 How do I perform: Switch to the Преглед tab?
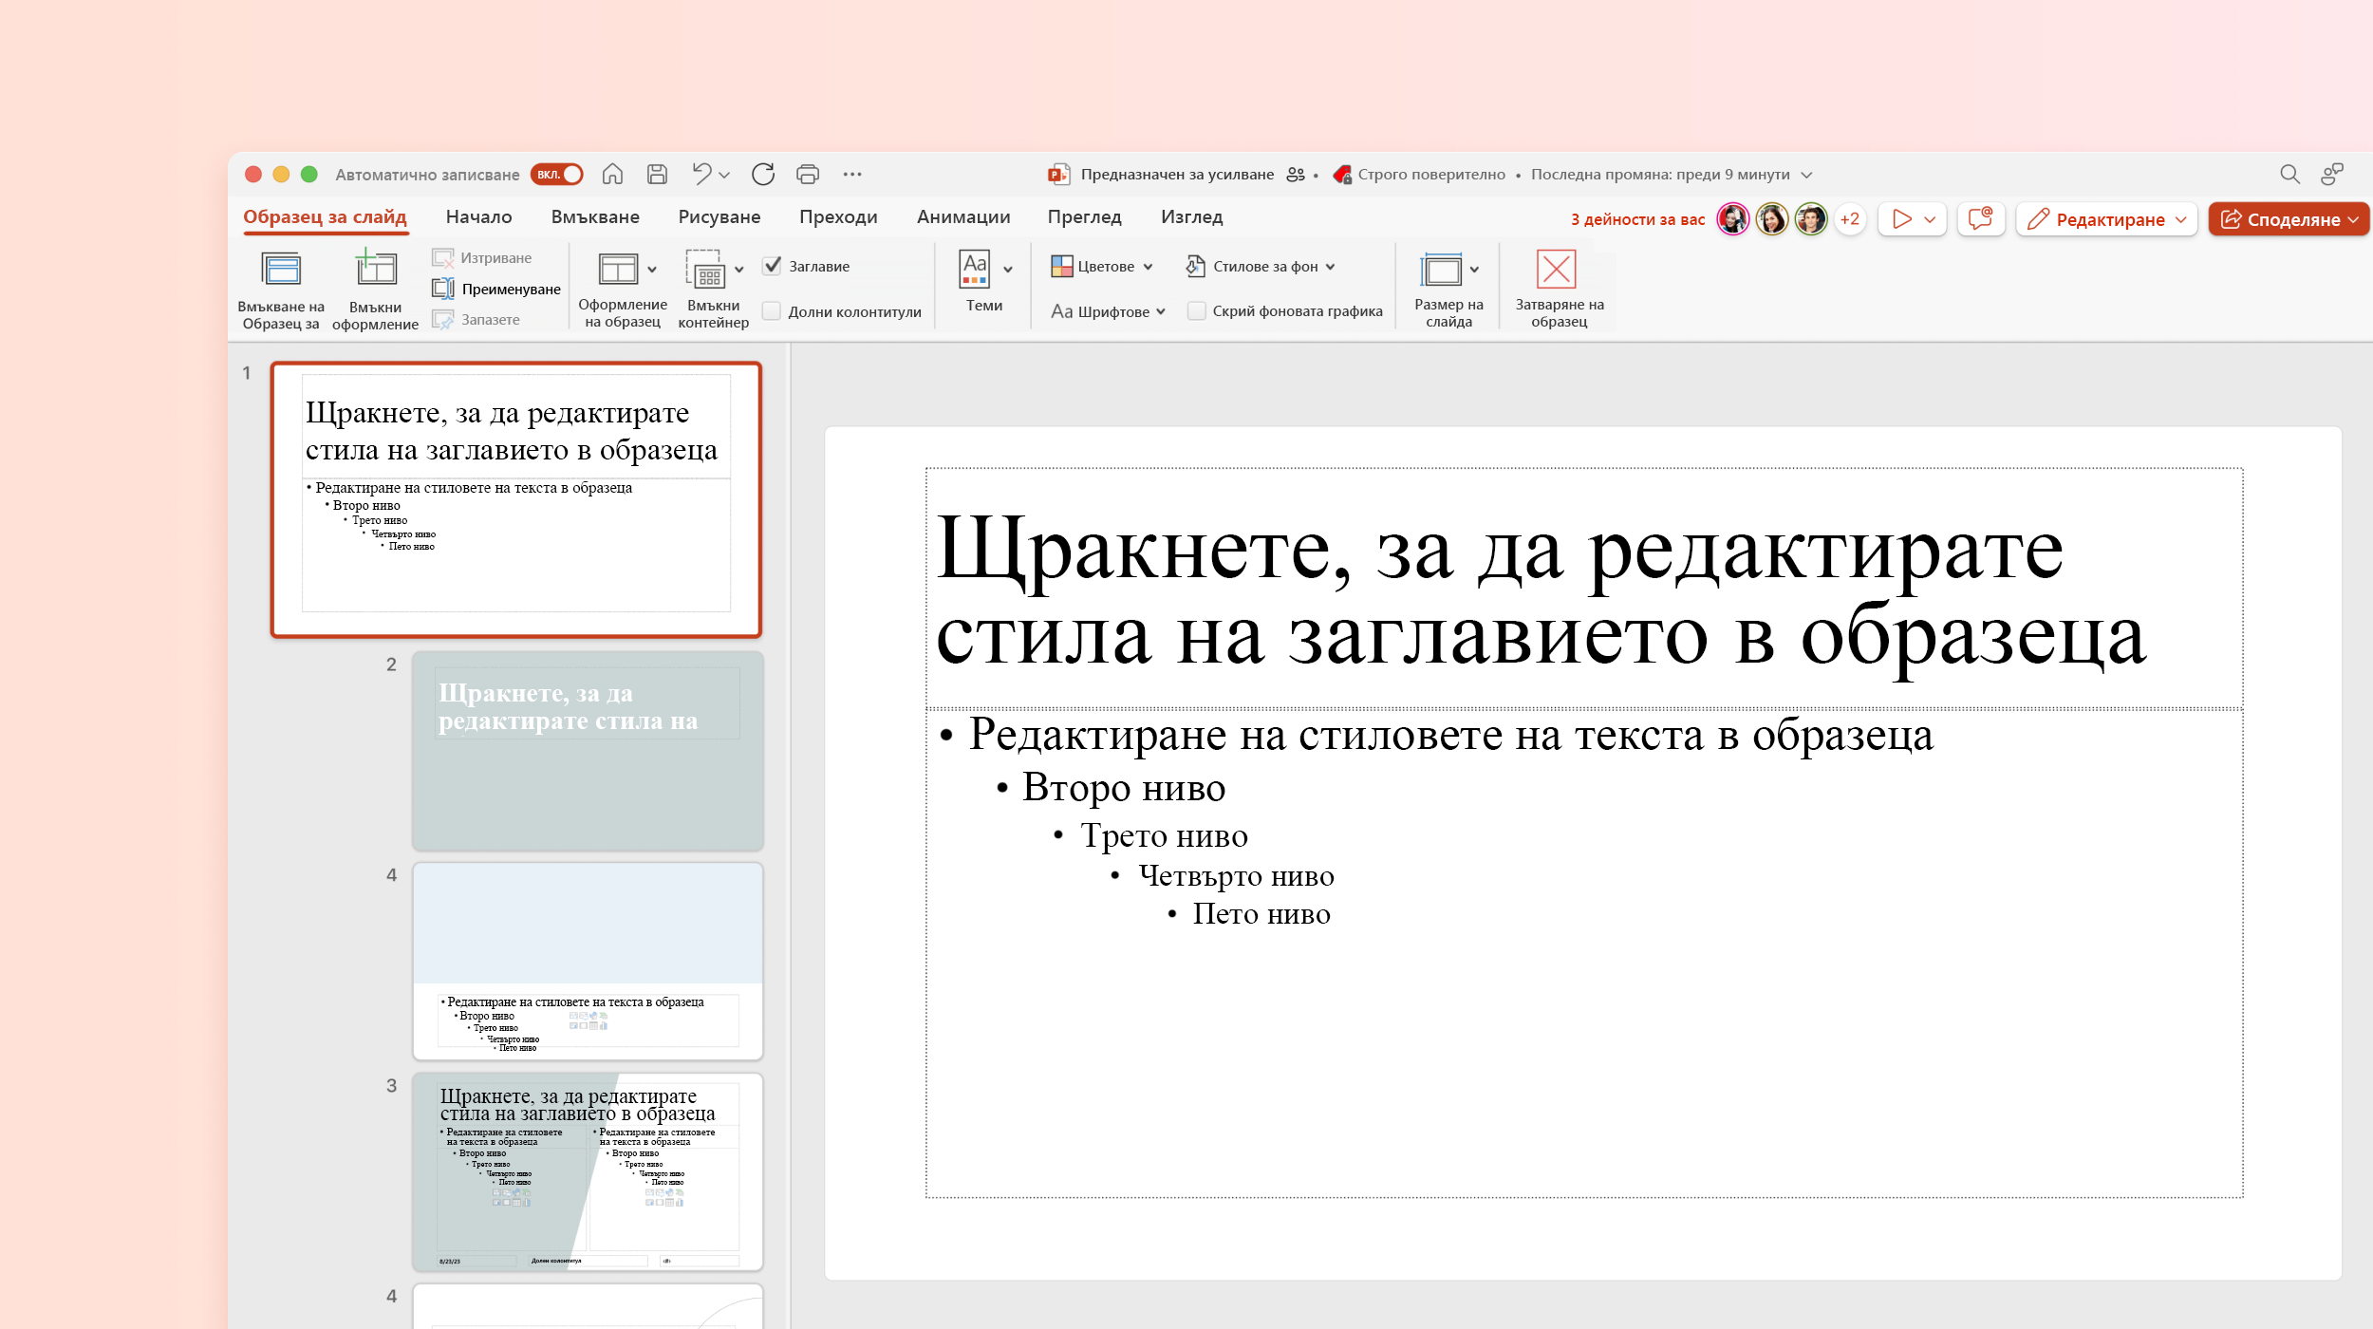[1085, 217]
